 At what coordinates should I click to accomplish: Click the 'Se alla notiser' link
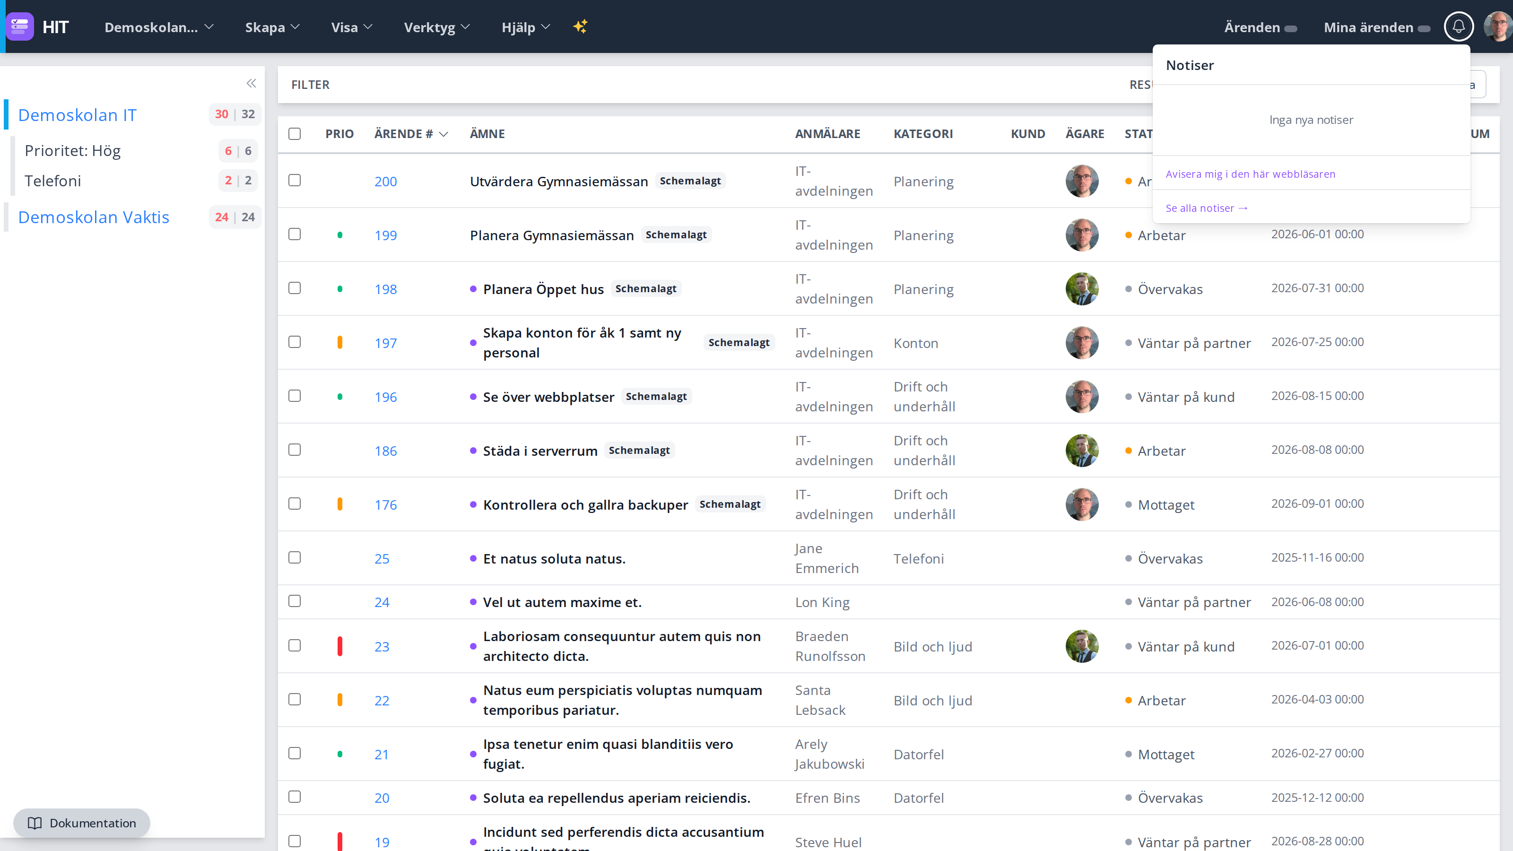[x=1207, y=208]
